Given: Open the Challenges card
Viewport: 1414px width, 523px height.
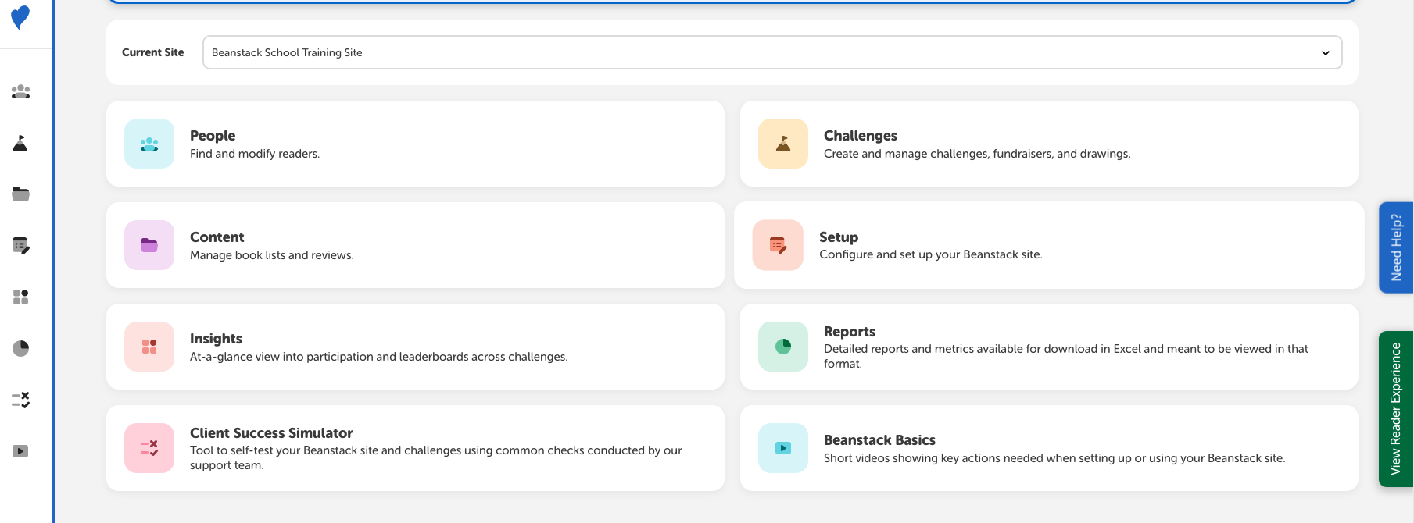Looking at the screenshot, I should click(x=1049, y=144).
